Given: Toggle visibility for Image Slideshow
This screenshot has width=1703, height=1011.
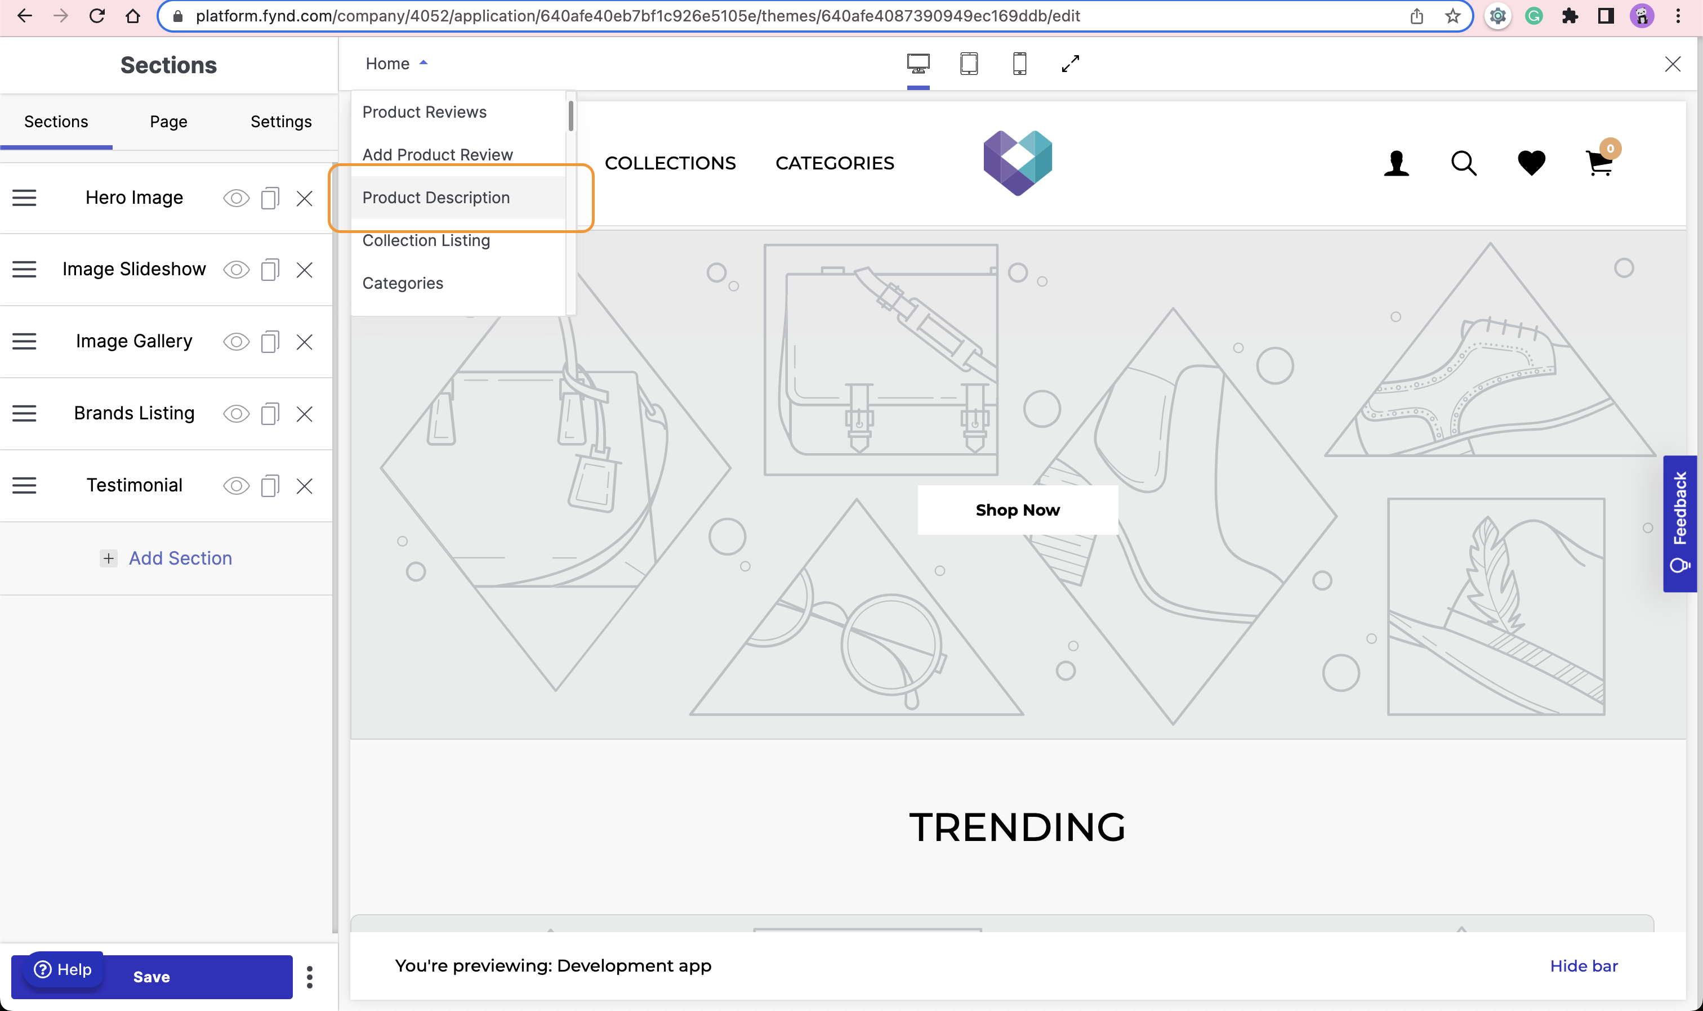Looking at the screenshot, I should pyautogui.click(x=236, y=270).
